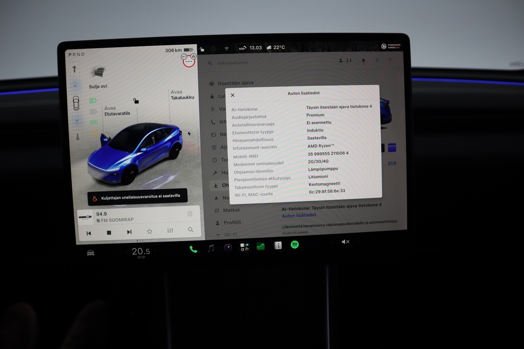Select forward gear up arrow
The width and height of the screenshot is (524, 349).
(x=74, y=69)
